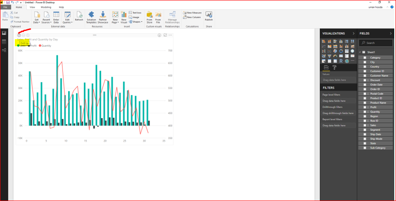396x201 pixels.
Task: Open Partner Showcase in the ribbon
Action: pyautogui.click(x=103, y=17)
